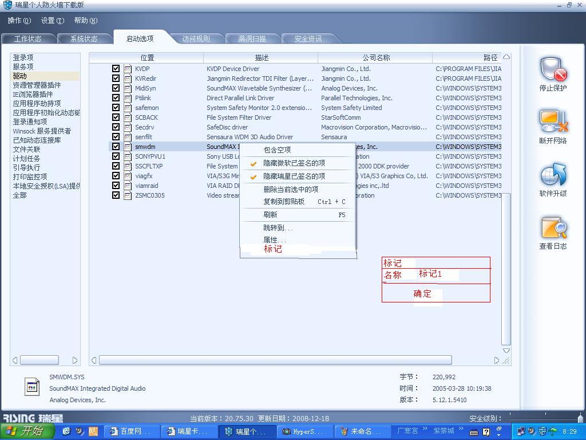Toggle 隐藏微软已签名的项 in context menu
This screenshot has width=586, height=440.
pyautogui.click(x=298, y=163)
